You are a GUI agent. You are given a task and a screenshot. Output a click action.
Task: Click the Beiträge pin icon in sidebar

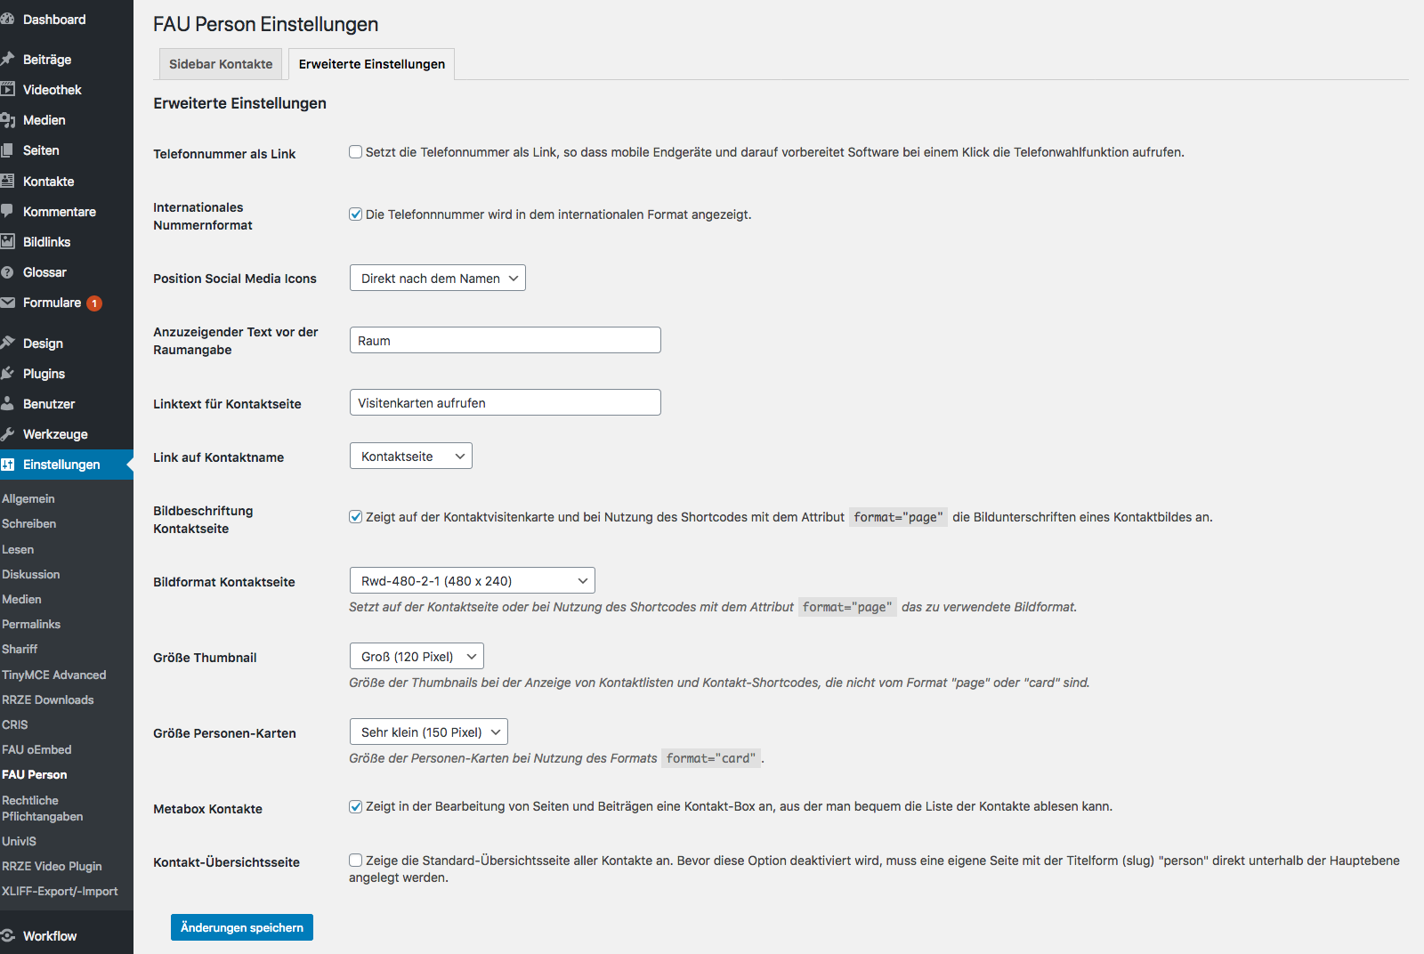point(8,59)
